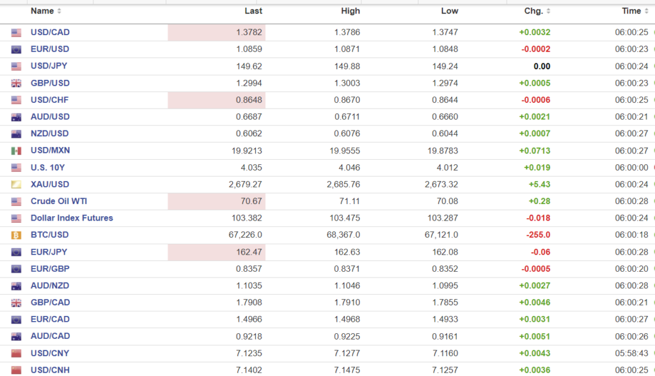Click the China flag beside USD/CNY

[x=17, y=354]
